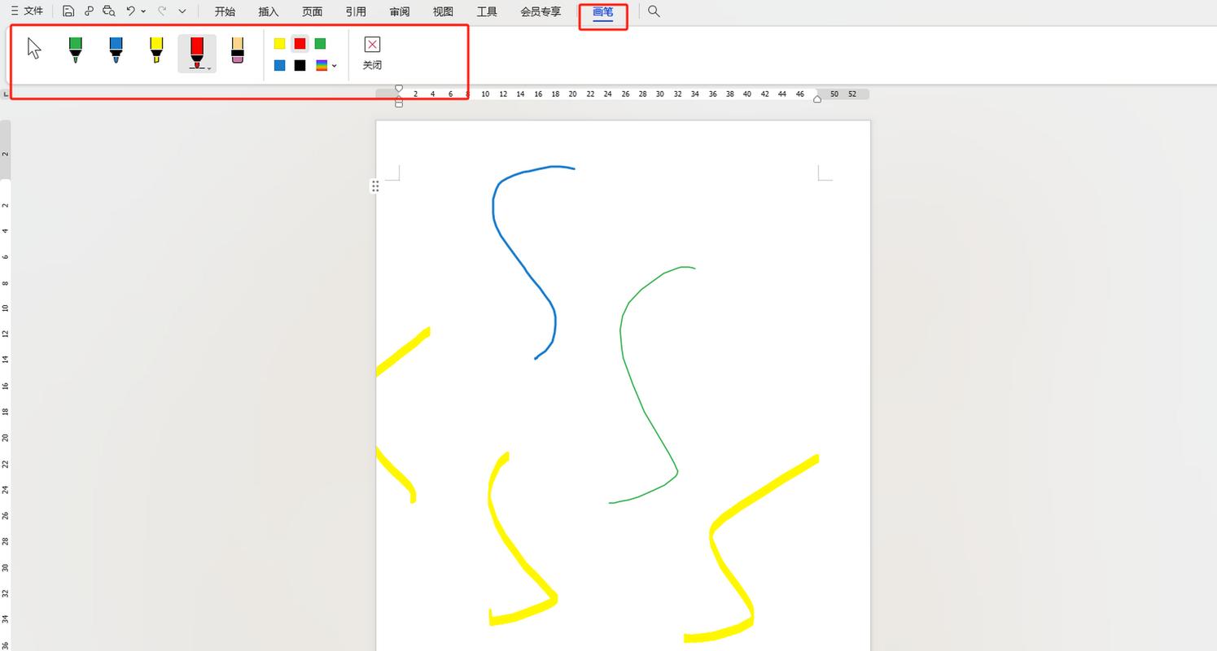The image size is (1217, 651).
Task: Open the 会员专享 tab
Action: [x=541, y=11]
